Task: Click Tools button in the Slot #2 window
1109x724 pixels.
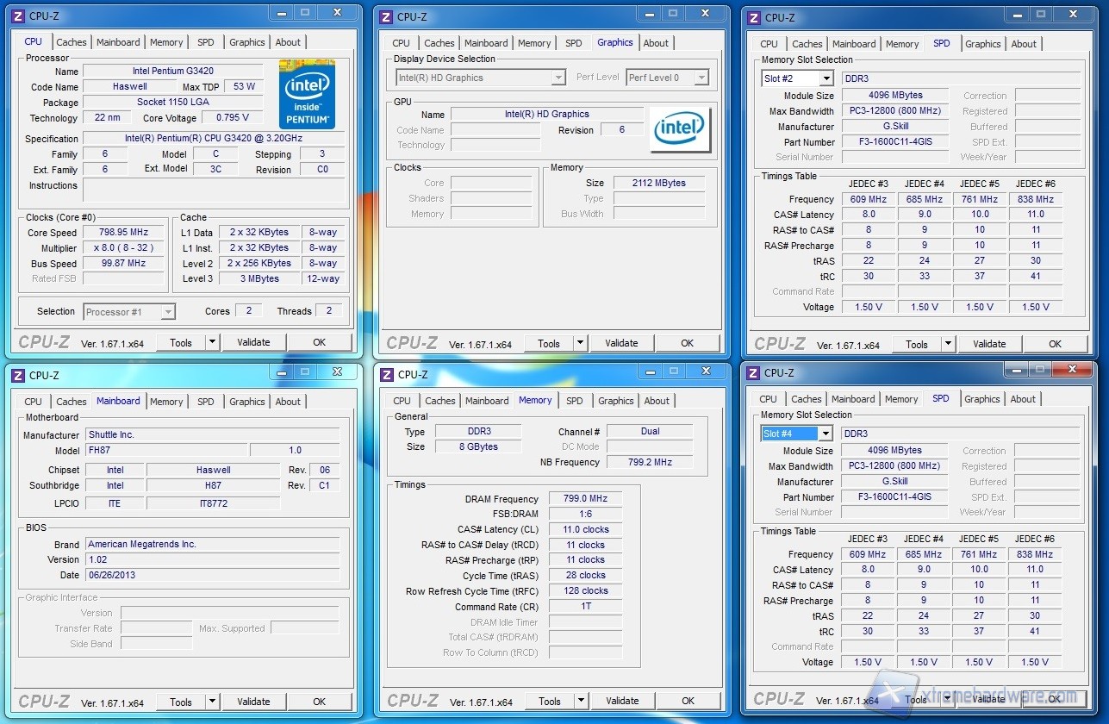Action: pos(916,344)
